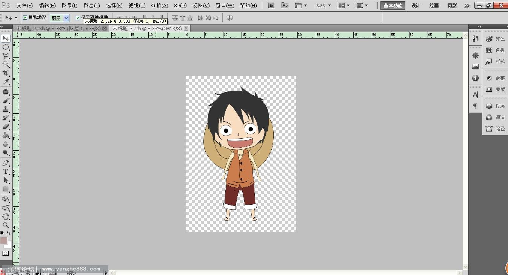Open the Character panel icon
This screenshot has height=275, width=508.
(475, 94)
